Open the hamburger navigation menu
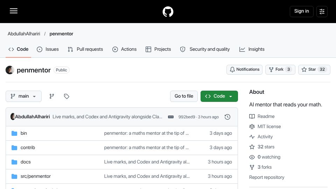336x189 pixels. tap(14, 11)
